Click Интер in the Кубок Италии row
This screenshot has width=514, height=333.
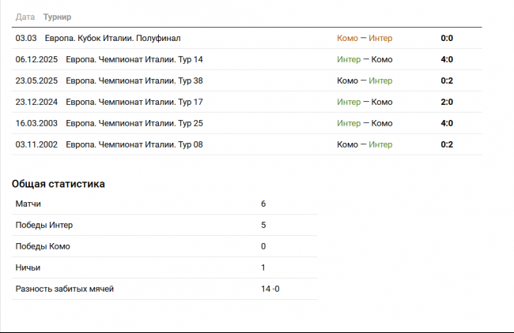coord(380,39)
